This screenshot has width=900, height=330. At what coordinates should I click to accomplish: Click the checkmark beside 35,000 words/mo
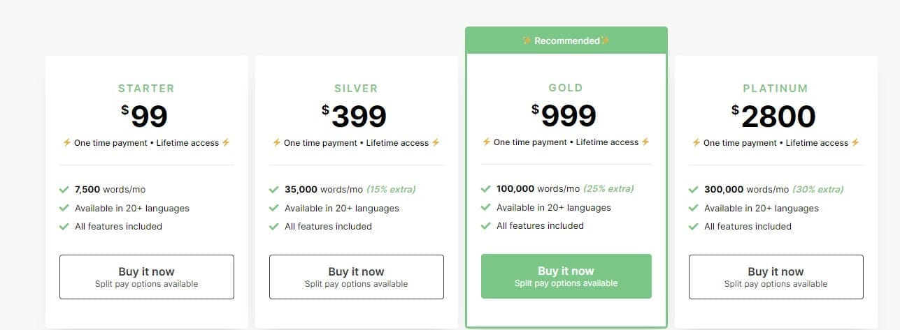(274, 189)
